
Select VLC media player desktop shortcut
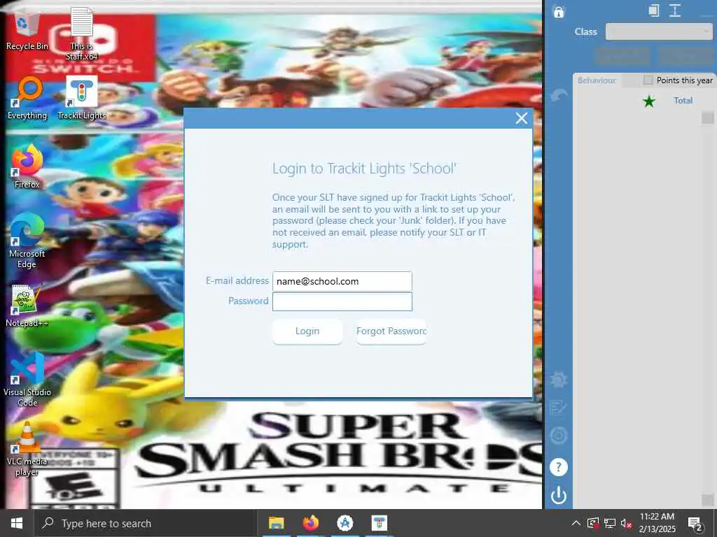[27, 450]
